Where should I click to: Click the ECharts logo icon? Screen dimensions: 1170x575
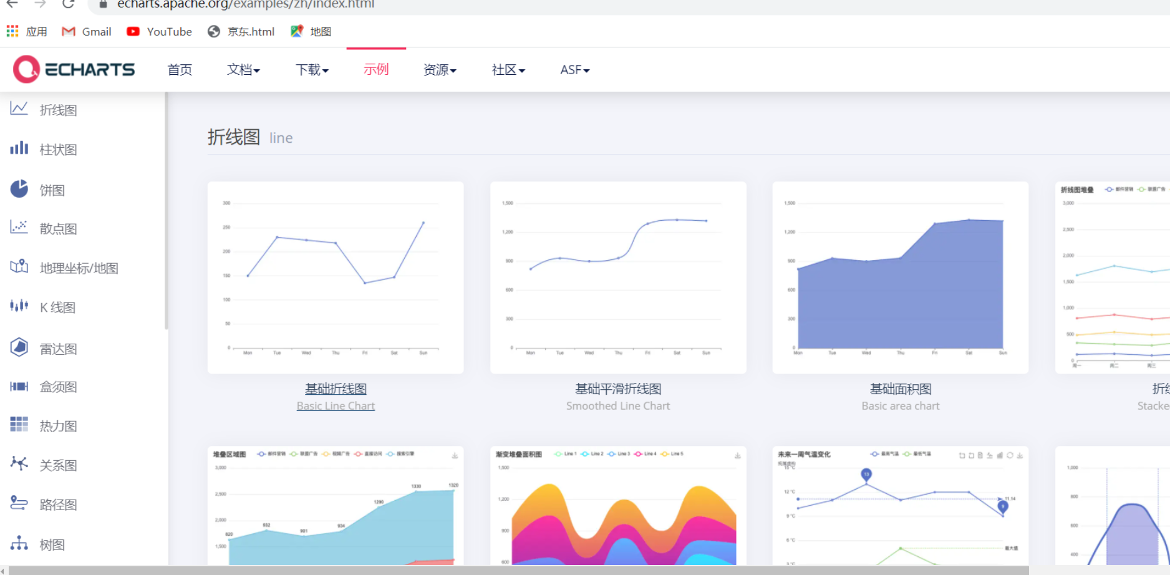(27, 69)
